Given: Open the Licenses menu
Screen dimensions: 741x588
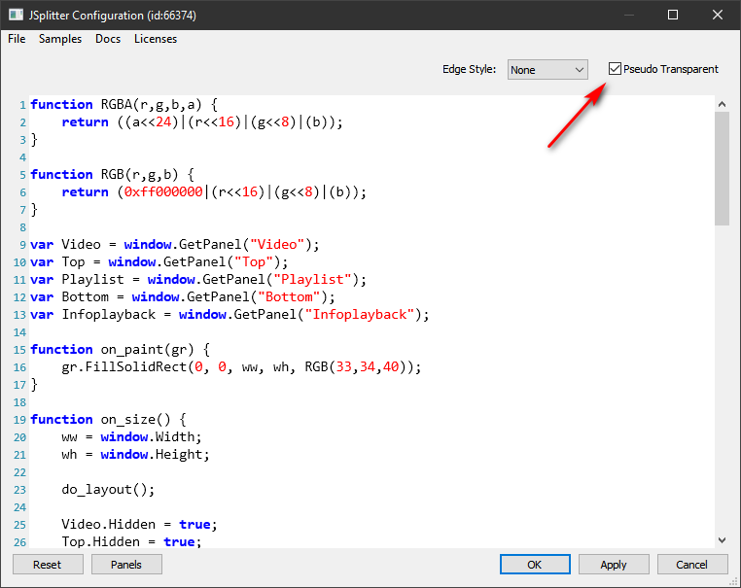Looking at the screenshot, I should pos(156,39).
